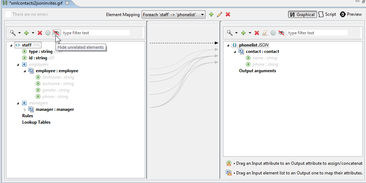The height and width of the screenshot is (183, 366).
Task: Expand the 'manager : manager' tree node
Action: pos(25,110)
